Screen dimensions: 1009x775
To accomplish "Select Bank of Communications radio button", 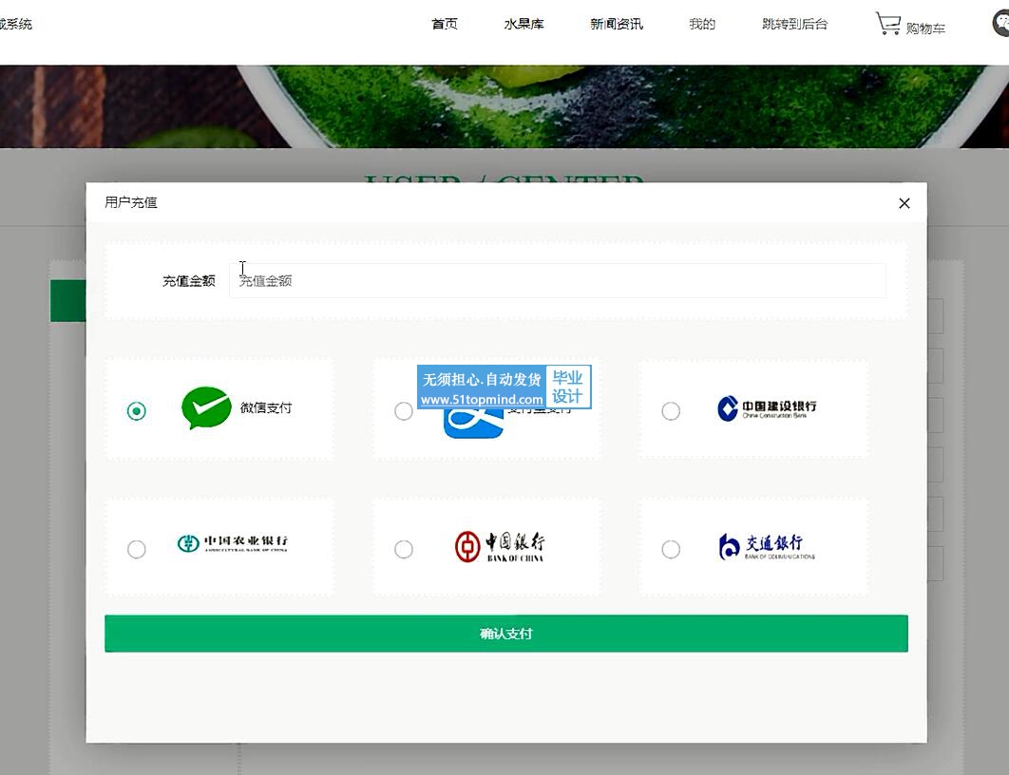I will pos(671,549).
